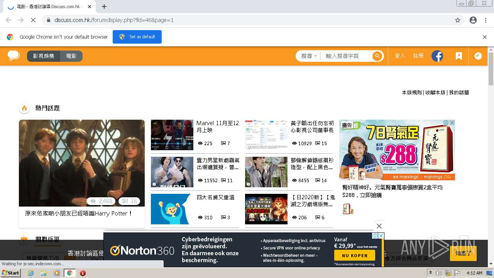Click the AdChoices icon on the Norton ad
This screenshot has width=494, height=278.
coord(375,236)
